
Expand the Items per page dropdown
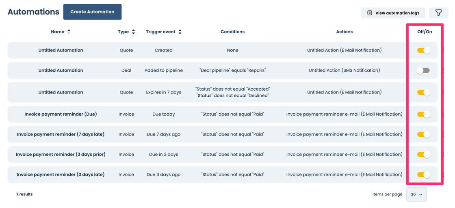point(416,194)
